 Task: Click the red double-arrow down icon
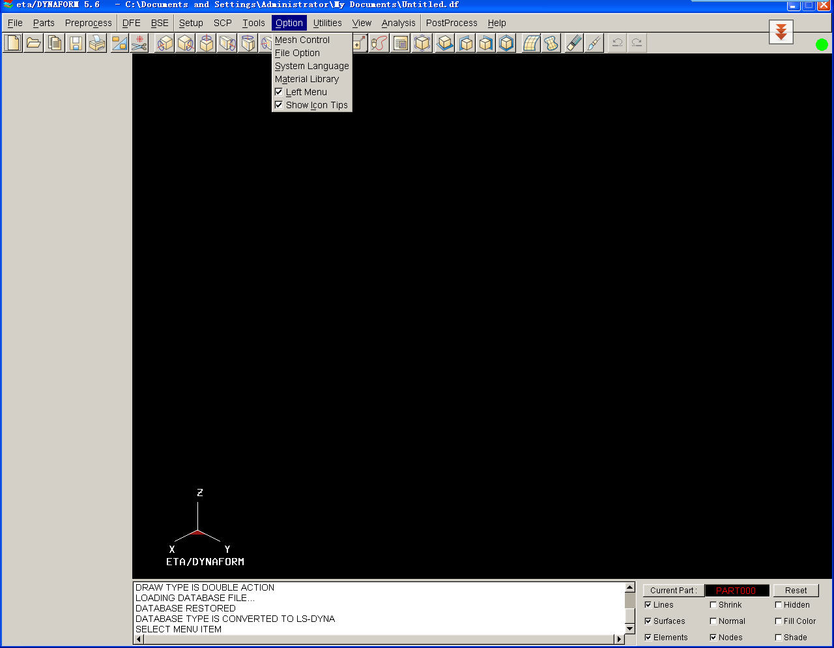(x=781, y=31)
